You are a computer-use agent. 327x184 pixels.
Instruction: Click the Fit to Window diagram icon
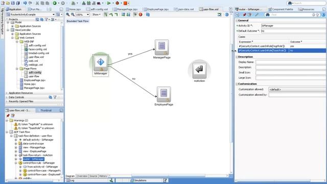pos(219,14)
